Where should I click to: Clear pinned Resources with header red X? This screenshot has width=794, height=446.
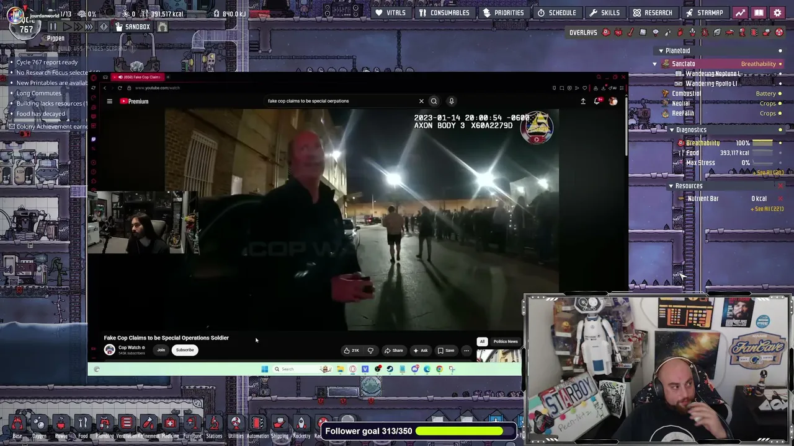coord(780,186)
